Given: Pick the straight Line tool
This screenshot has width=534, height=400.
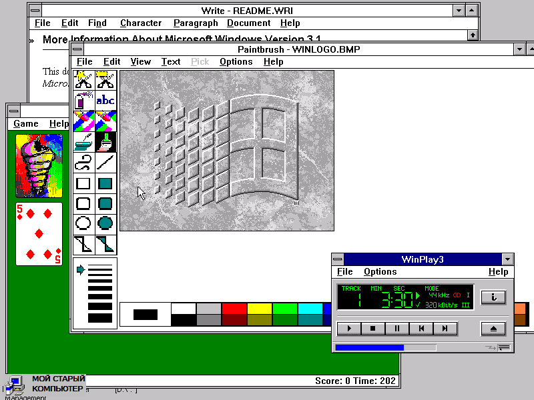Looking at the screenshot, I should click(105, 162).
